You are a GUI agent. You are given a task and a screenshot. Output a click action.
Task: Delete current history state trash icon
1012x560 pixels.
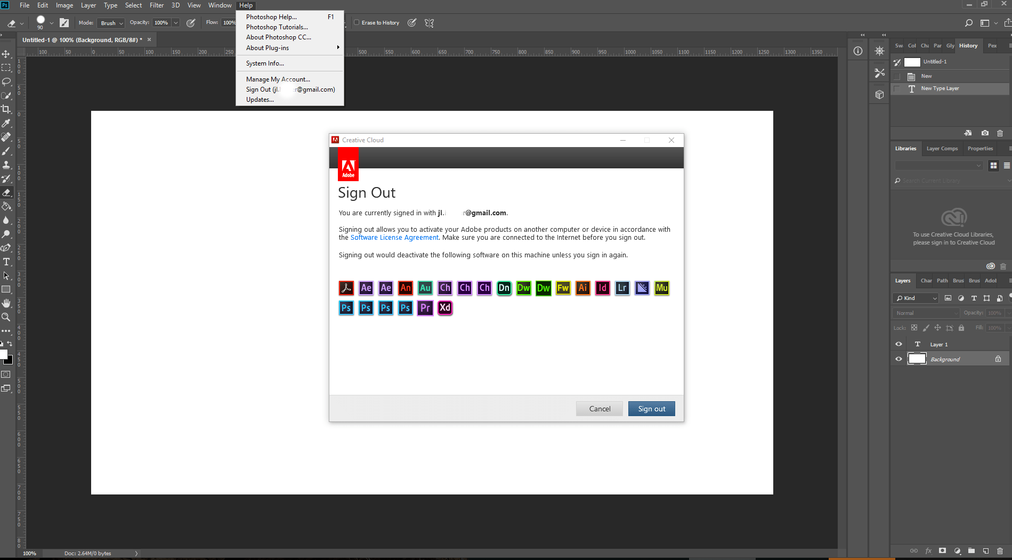[1000, 133]
